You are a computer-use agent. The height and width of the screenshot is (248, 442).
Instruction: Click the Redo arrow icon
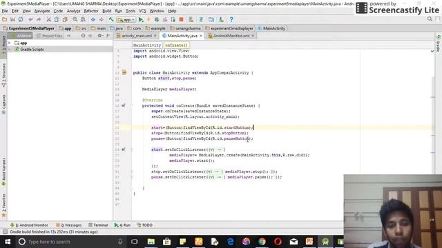(39, 19)
